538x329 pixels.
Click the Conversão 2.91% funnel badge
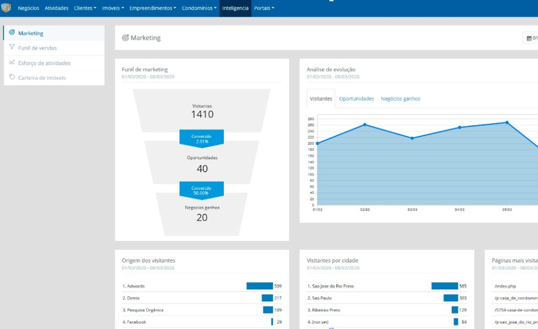point(201,138)
